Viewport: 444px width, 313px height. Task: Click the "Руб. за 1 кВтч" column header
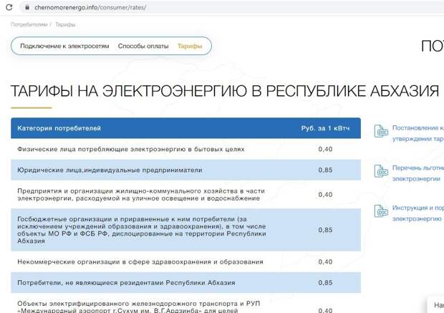(324, 128)
